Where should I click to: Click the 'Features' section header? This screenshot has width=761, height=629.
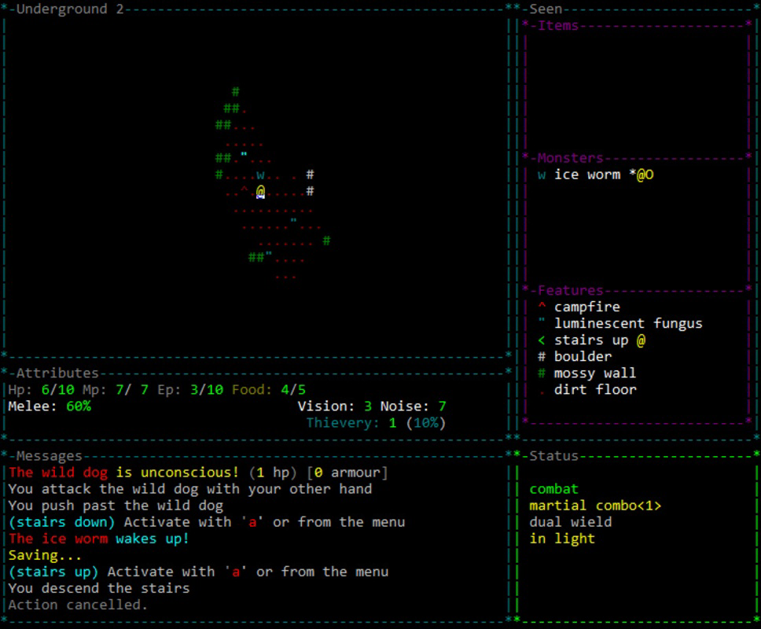(x=570, y=291)
